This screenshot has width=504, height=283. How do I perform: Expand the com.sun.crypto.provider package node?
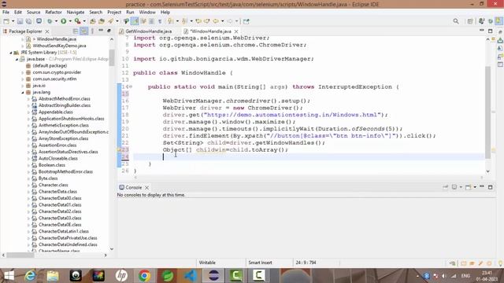(x=23, y=72)
